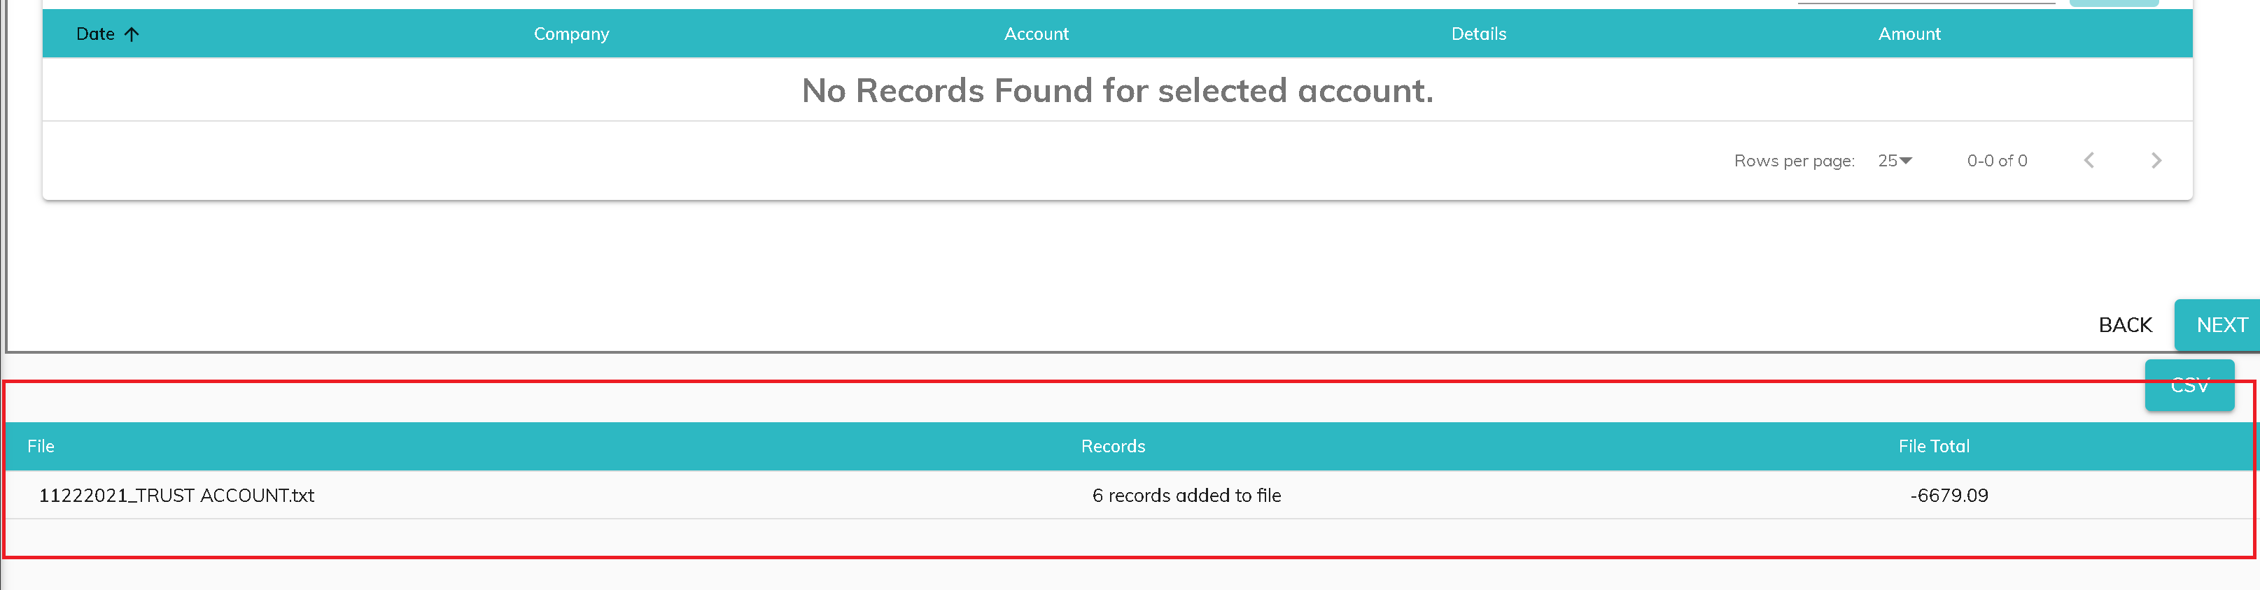Click the sort arrow beside Date

point(132,34)
